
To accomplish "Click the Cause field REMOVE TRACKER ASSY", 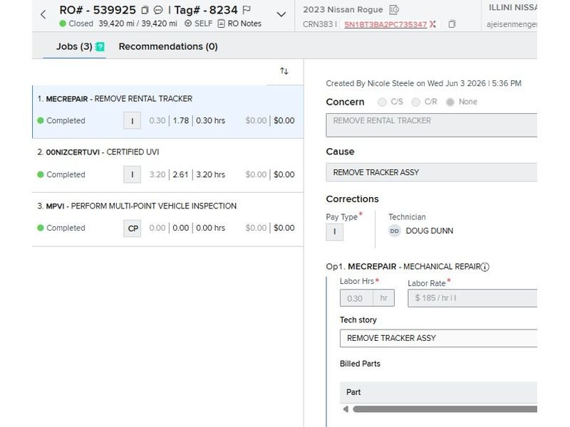I will pos(432,172).
